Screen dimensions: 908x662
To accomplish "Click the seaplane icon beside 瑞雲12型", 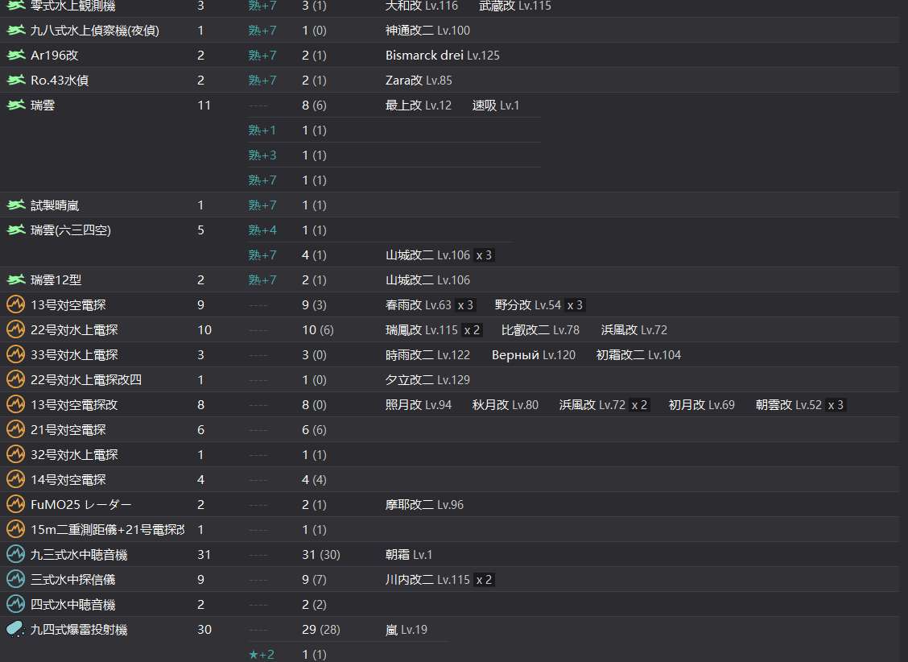I will tap(15, 279).
